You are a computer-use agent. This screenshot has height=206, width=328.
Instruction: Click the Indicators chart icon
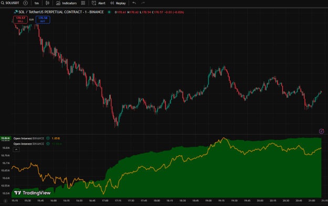(58, 3)
